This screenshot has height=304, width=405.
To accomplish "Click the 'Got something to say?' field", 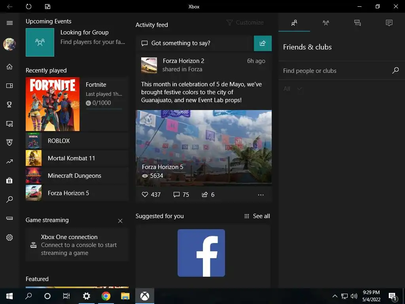I will (x=195, y=43).
